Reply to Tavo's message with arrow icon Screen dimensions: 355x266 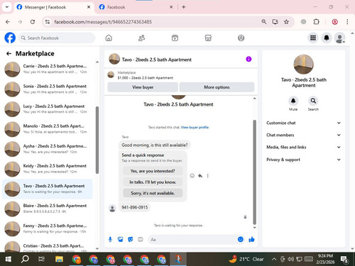click(200, 176)
